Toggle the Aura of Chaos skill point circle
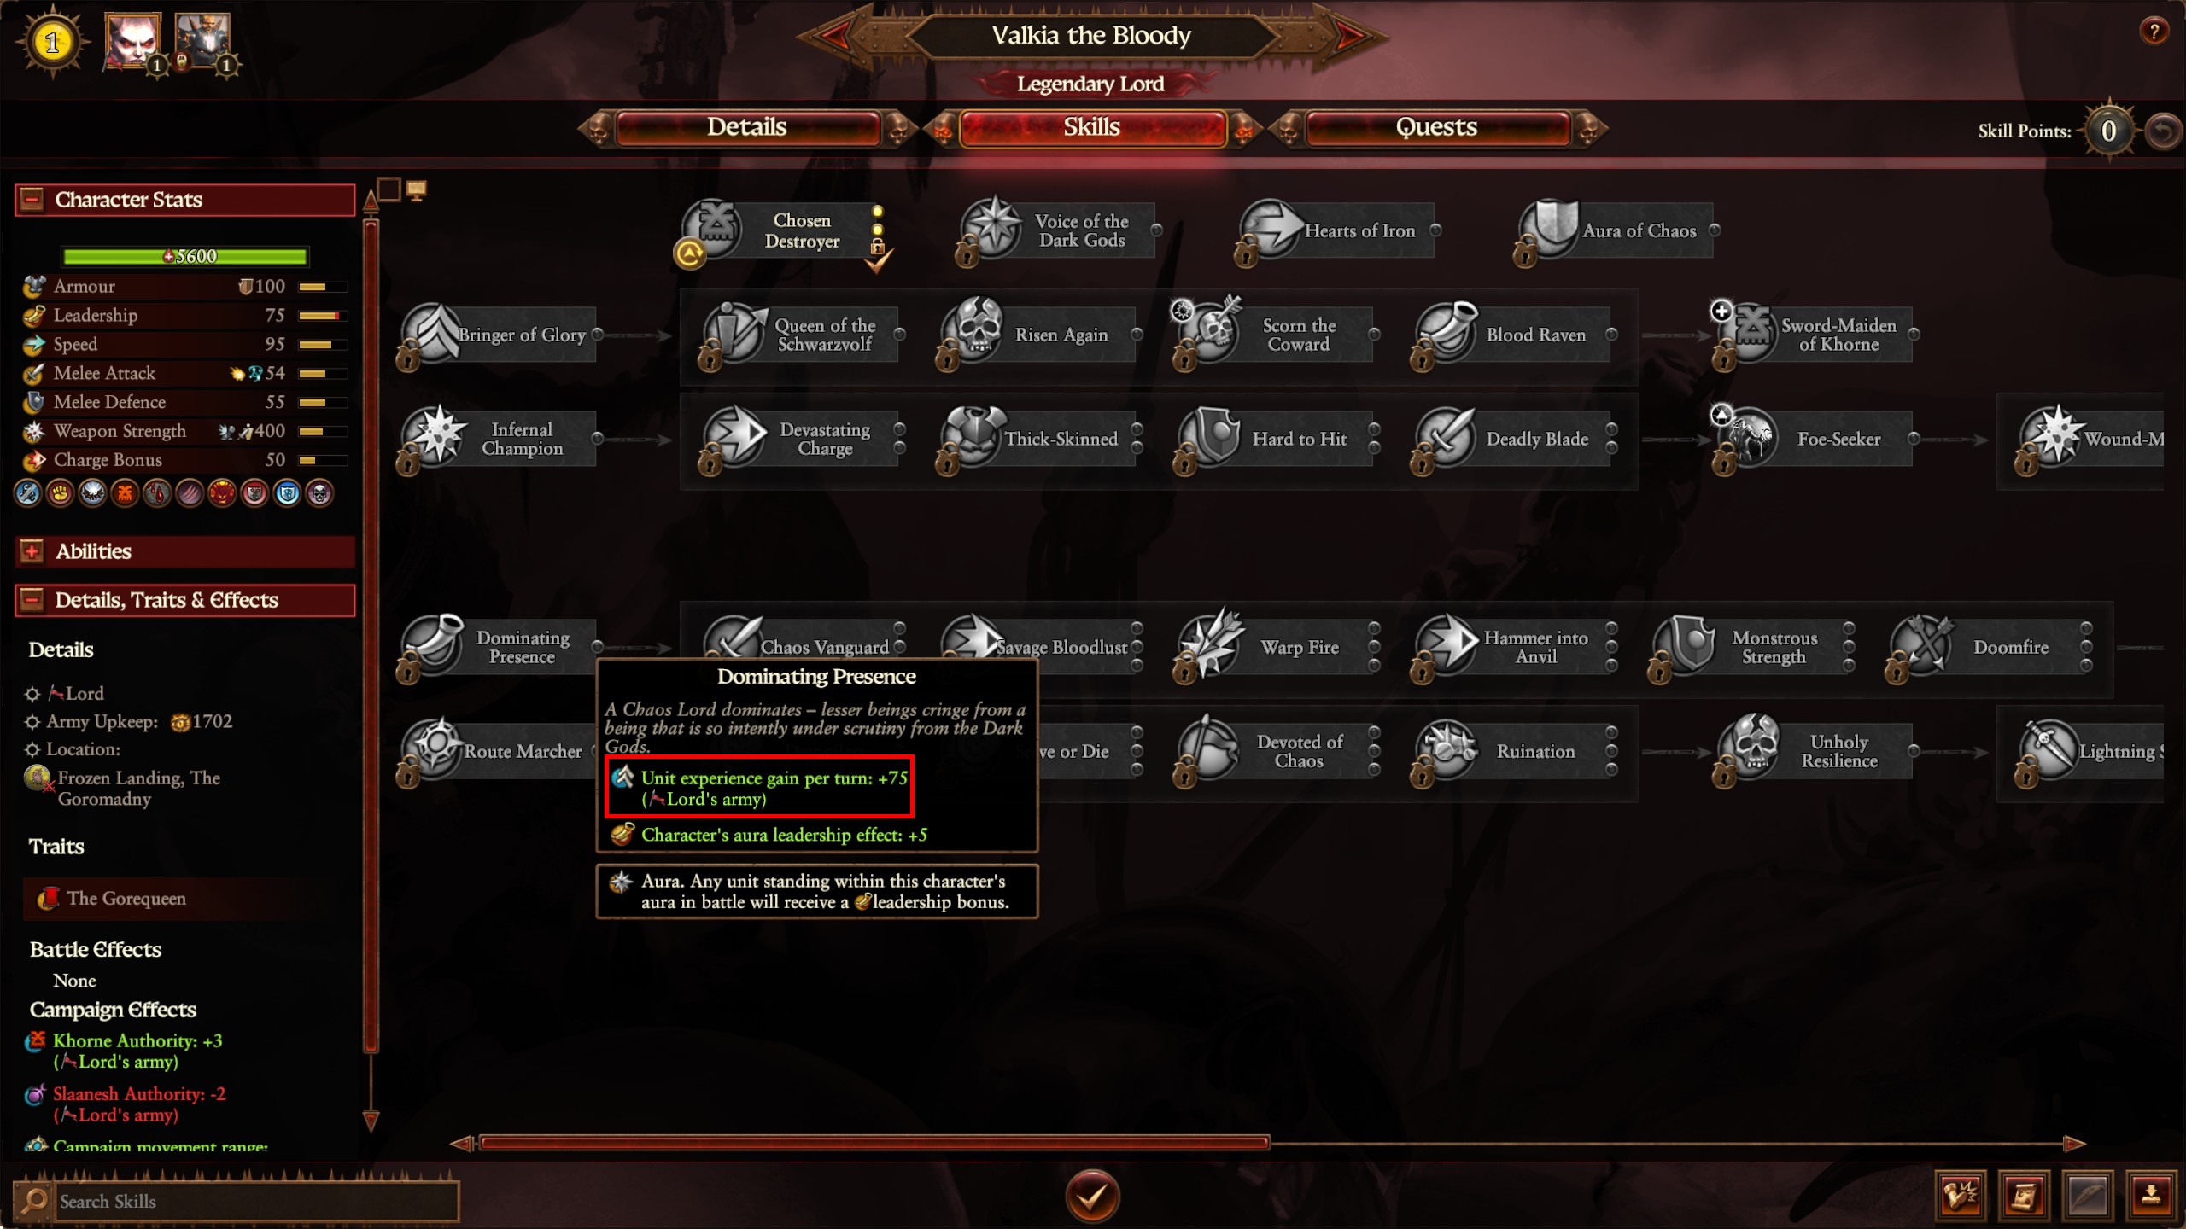 click(1715, 230)
